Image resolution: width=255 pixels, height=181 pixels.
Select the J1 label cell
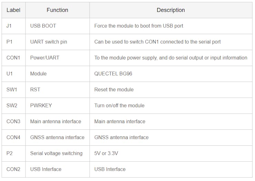14,26
